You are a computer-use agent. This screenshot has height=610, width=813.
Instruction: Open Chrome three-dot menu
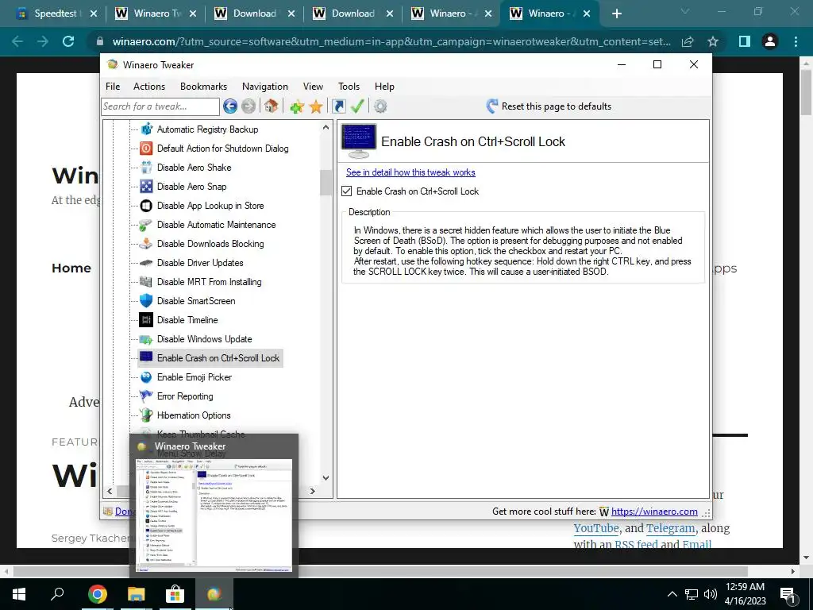click(796, 41)
